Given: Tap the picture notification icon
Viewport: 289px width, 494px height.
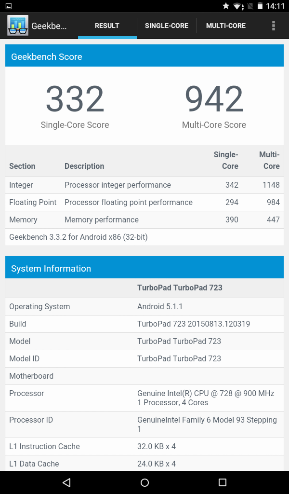Looking at the screenshot, I should pos(9,6).
